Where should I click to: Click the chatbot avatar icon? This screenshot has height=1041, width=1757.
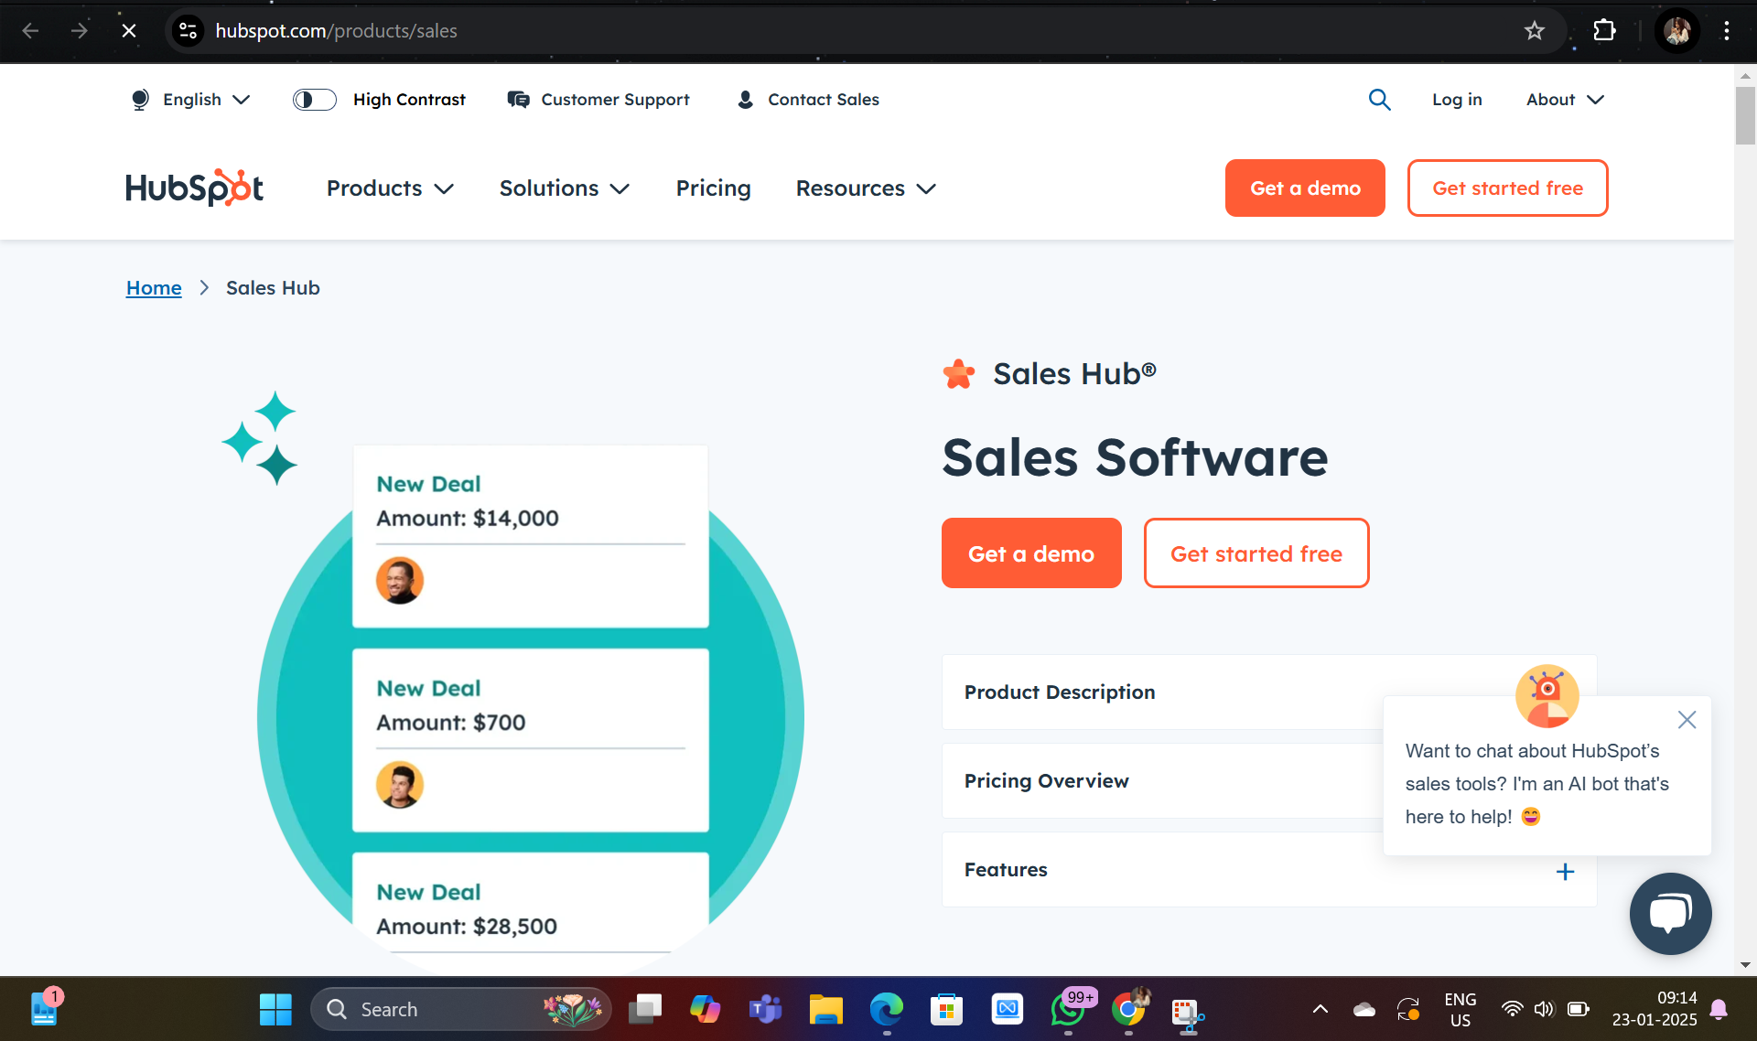(1547, 695)
